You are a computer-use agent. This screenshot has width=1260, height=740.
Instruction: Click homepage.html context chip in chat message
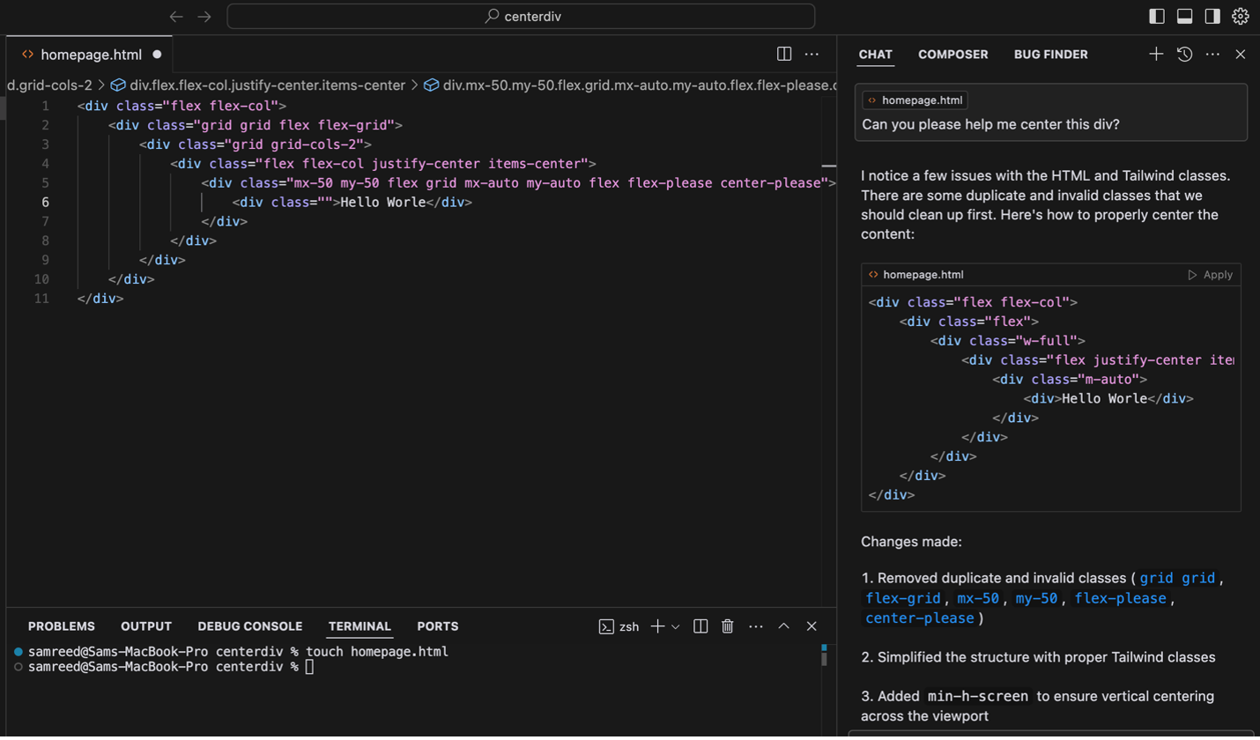(x=915, y=100)
